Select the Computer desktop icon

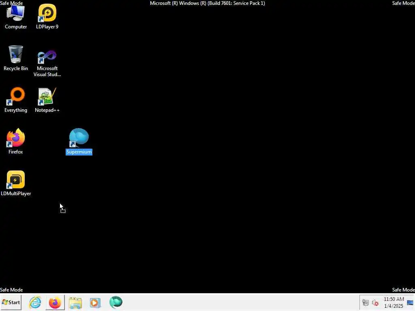coord(16,17)
